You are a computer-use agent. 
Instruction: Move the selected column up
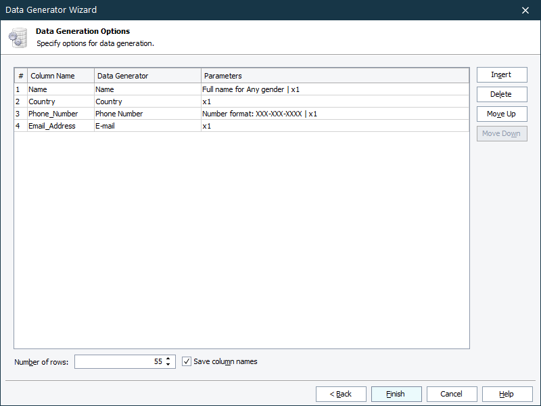pyautogui.click(x=502, y=114)
